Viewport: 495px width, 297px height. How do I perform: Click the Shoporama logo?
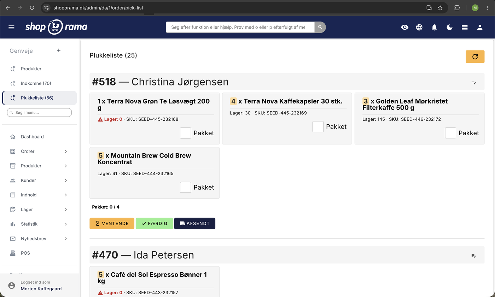point(56,27)
